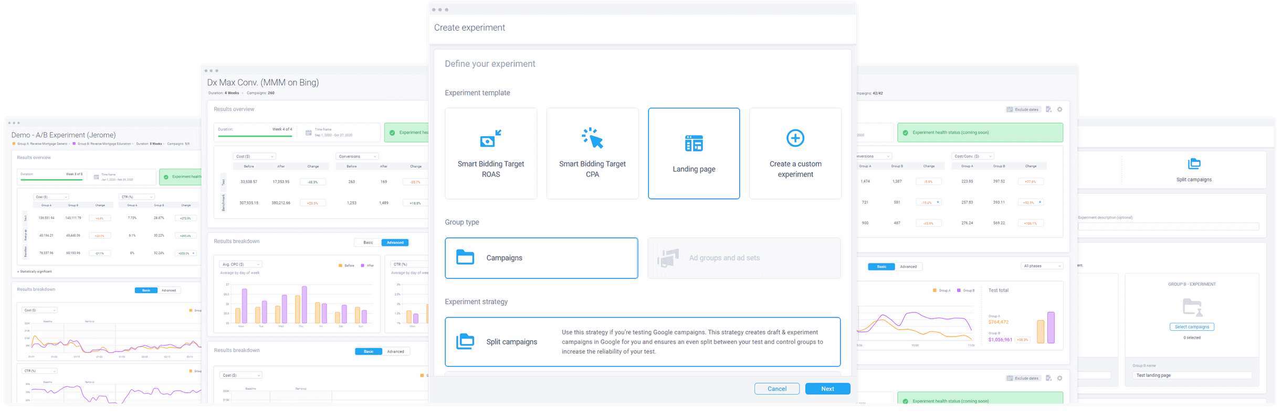Click the Next button
1281x412 pixels.
point(827,389)
